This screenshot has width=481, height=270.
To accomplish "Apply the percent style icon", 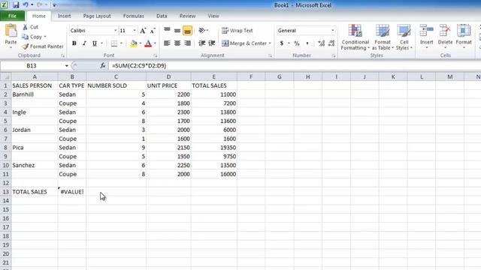I will pyautogui.click(x=297, y=43).
